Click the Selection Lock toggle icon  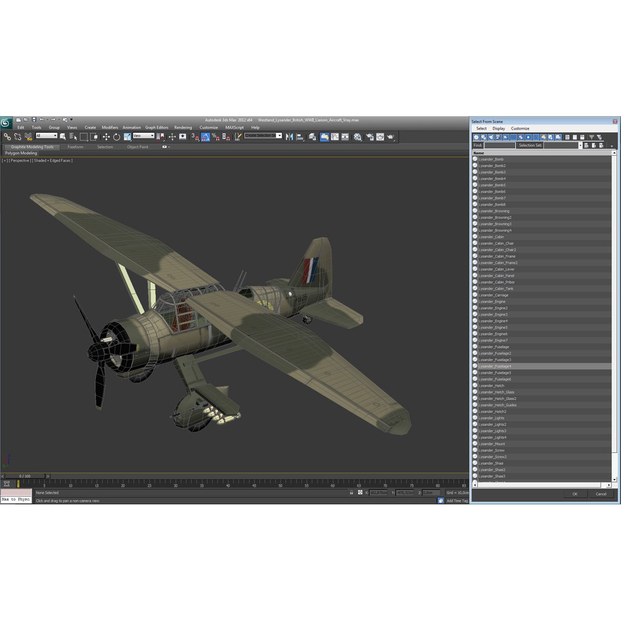(x=351, y=493)
